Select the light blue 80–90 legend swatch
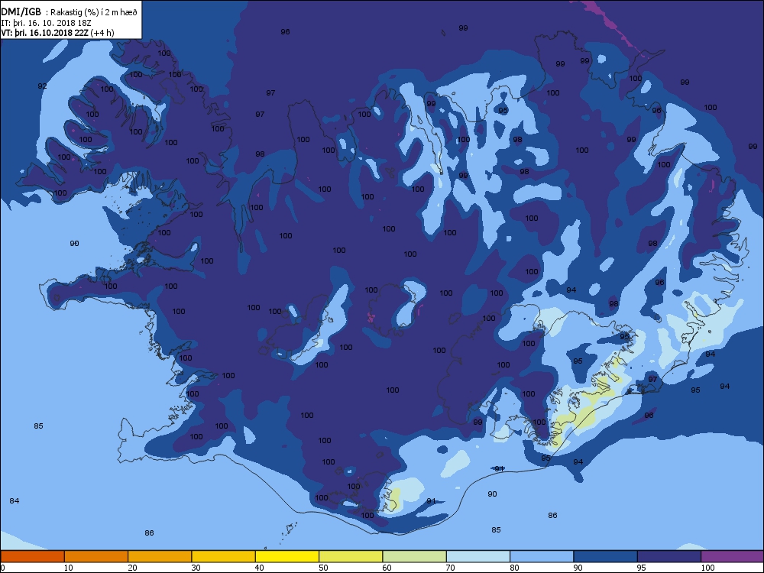The height and width of the screenshot is (573, 764). coord(542,556)
